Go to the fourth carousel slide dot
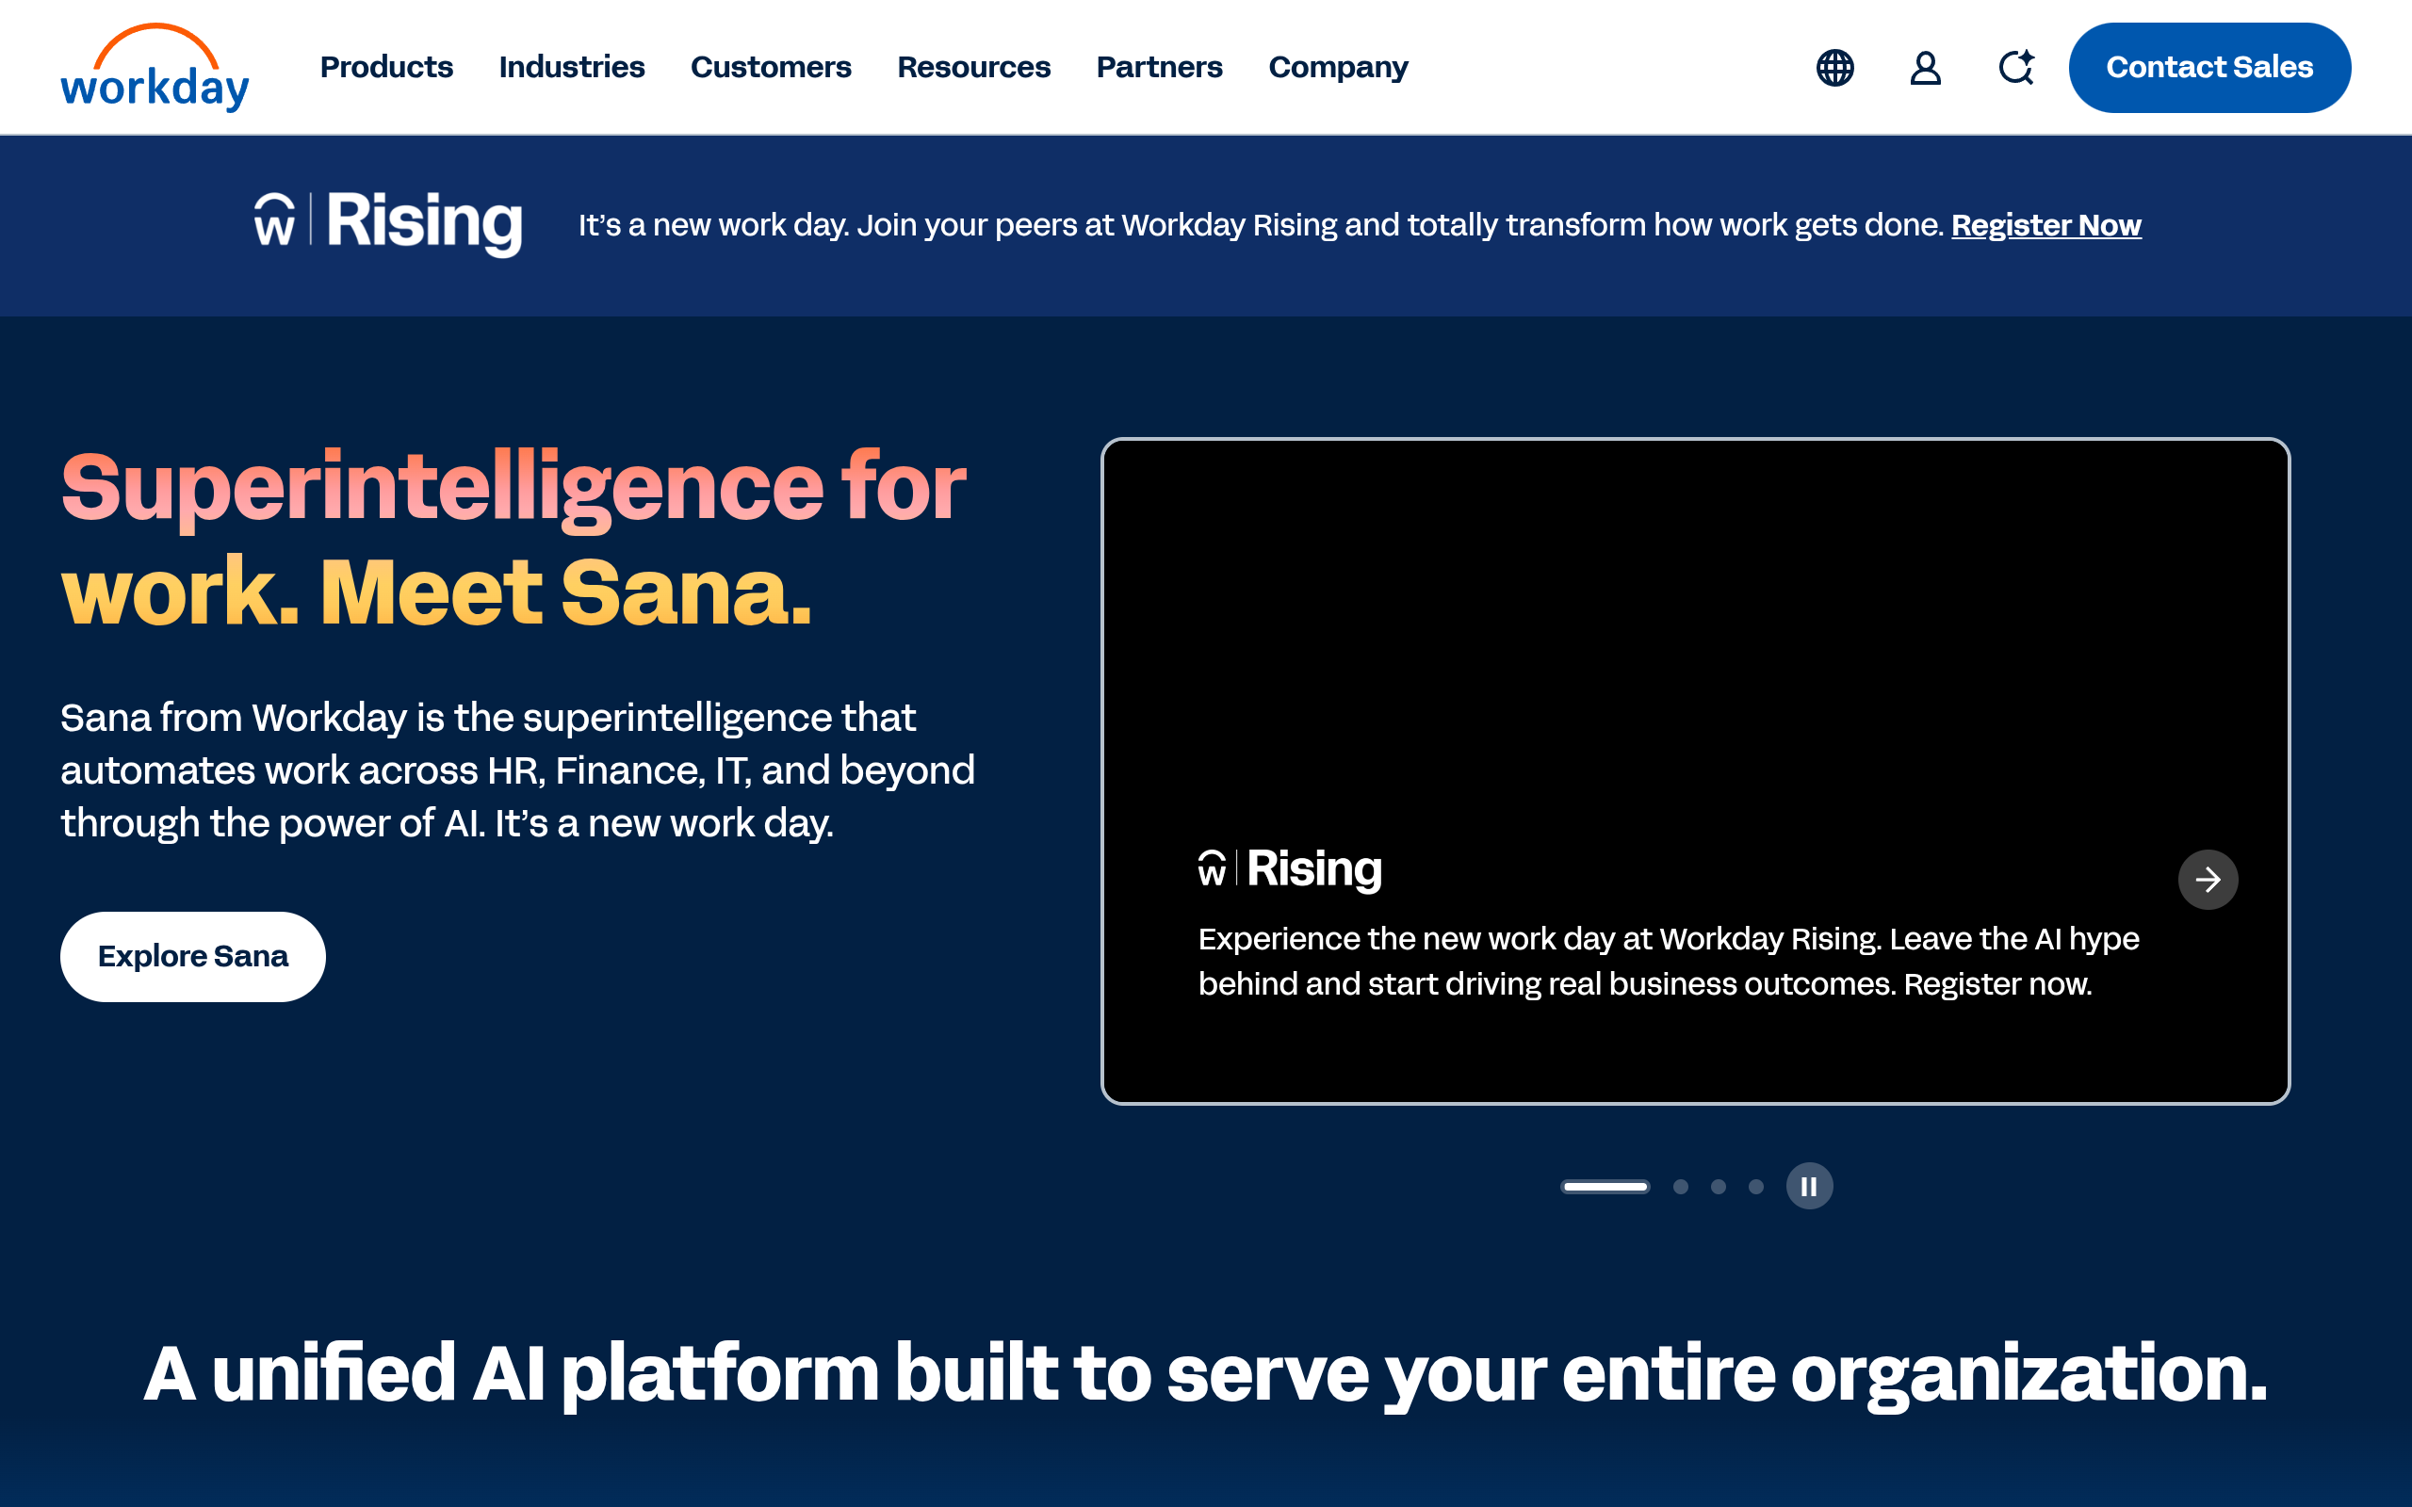This screenshot has width=2412, height=1507. [1756, 1186]
